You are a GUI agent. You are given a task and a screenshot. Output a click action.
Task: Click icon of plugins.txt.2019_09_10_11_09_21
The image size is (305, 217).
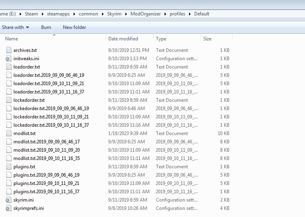pos(9,183)
